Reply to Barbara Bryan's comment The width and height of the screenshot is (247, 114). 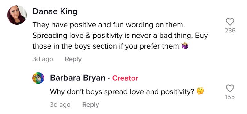91,105
